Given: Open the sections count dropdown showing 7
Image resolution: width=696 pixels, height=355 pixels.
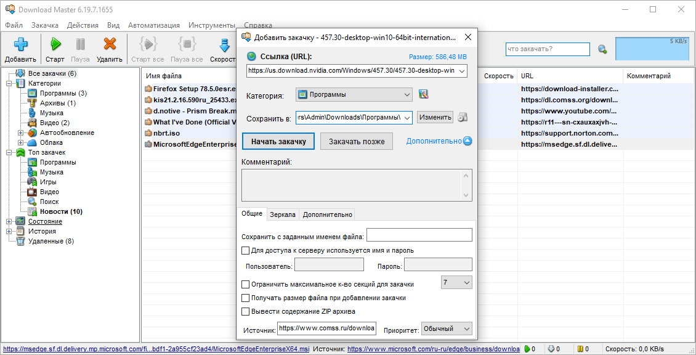Looking at the screenshot, I should click(x=456, y=282).
